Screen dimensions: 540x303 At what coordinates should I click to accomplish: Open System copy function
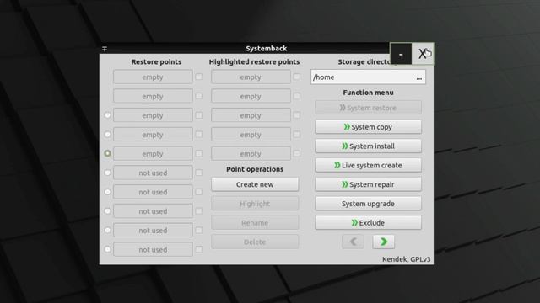368,127
